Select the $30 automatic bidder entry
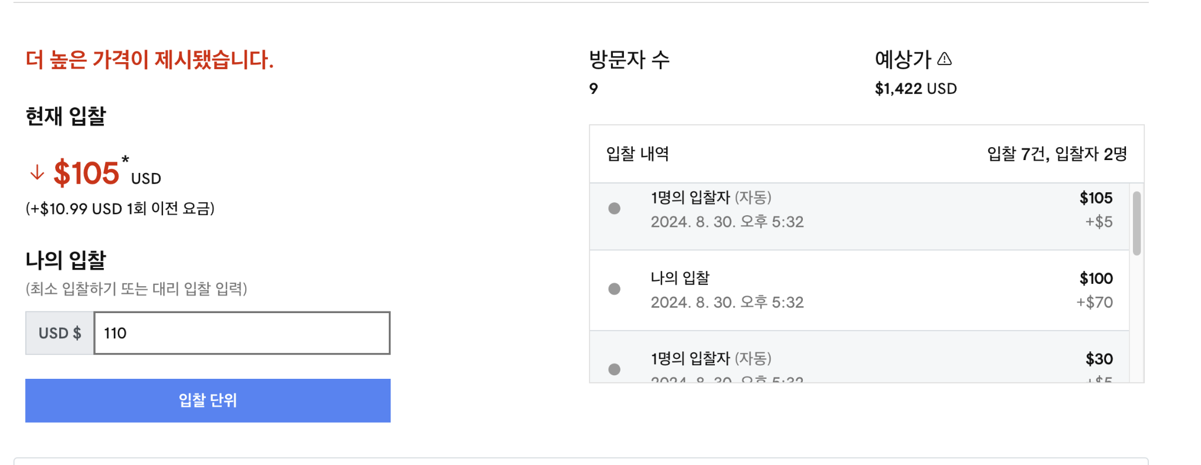Screen dimensions: 1201x465 [859, 357]
